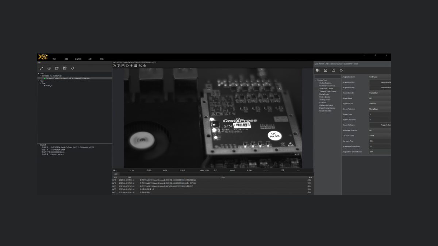Click the fit-to-window icon in viewer toolbar
The image size is (438, 246).
tap(140, 66)
